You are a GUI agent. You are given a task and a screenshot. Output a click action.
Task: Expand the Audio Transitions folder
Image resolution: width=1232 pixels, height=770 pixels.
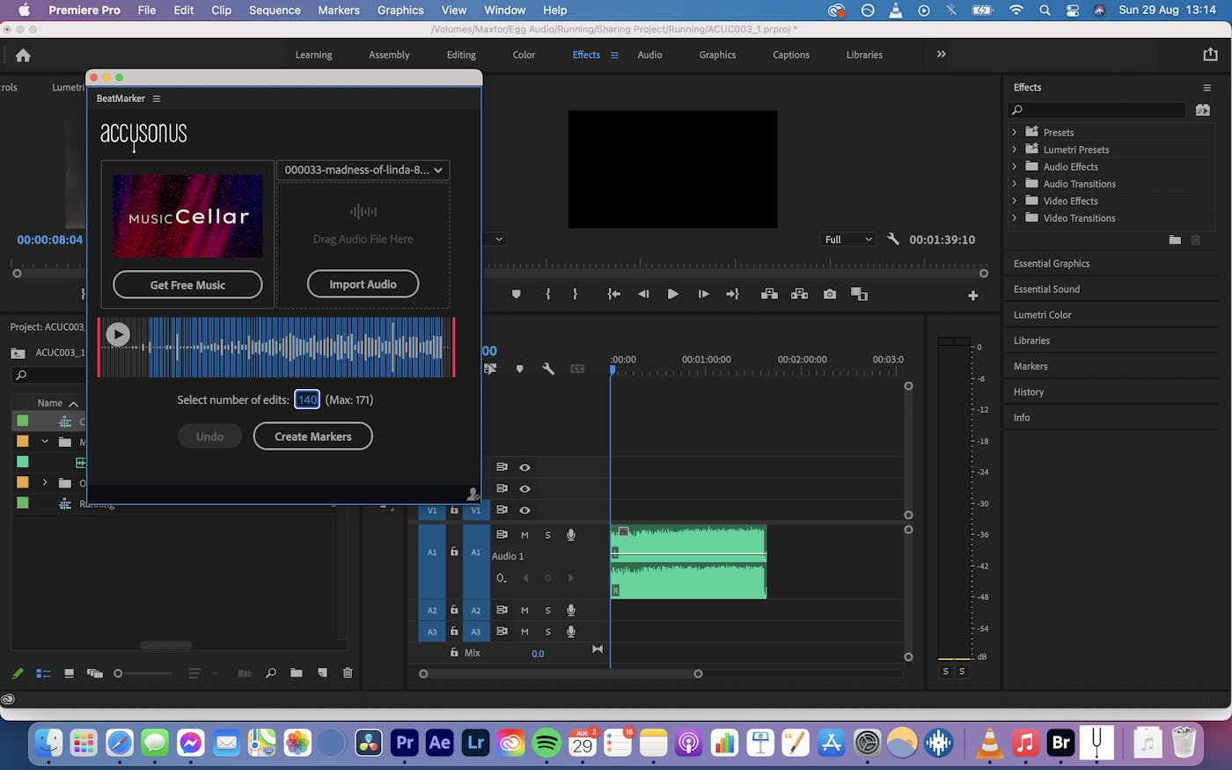(1015, 184)
